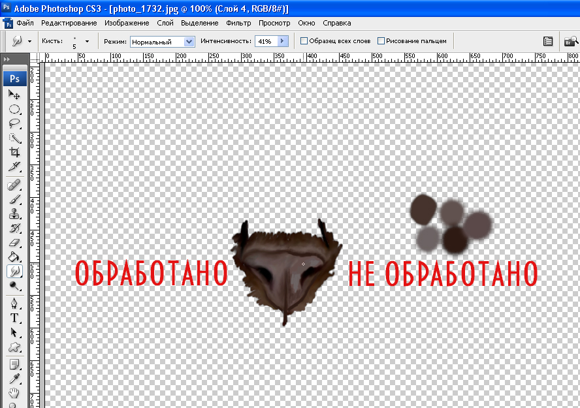
Task: Open the smudge tool preset picker dropdown
Action: 29,41
